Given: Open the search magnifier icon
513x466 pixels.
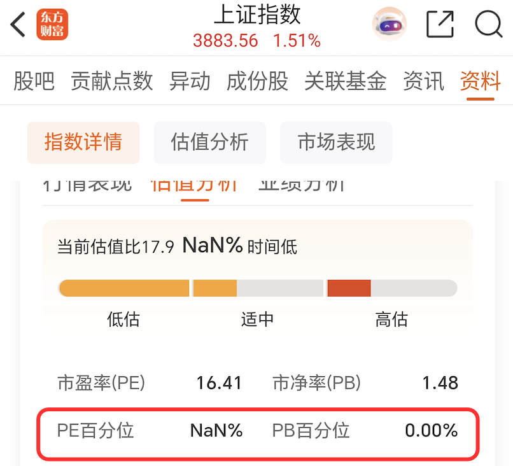Looking at the screenshot, I should [489, 24].
